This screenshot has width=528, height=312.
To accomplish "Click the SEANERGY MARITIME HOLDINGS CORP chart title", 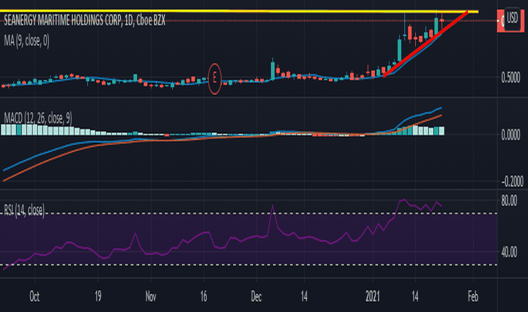I will 84,21.
